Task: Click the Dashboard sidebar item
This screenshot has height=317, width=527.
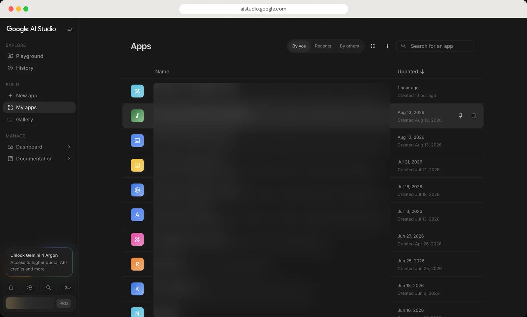Action: pyautogui.click(x=39, y=147)
